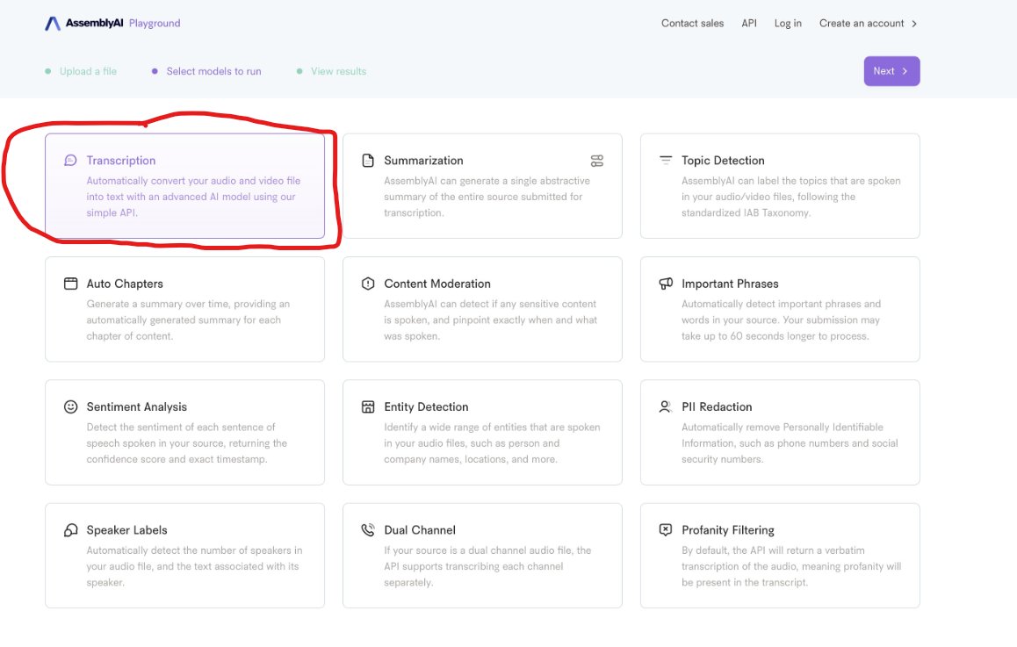Click the Summarization document icon
This screenshot has width=1017, height=647.
pos(368,160)
